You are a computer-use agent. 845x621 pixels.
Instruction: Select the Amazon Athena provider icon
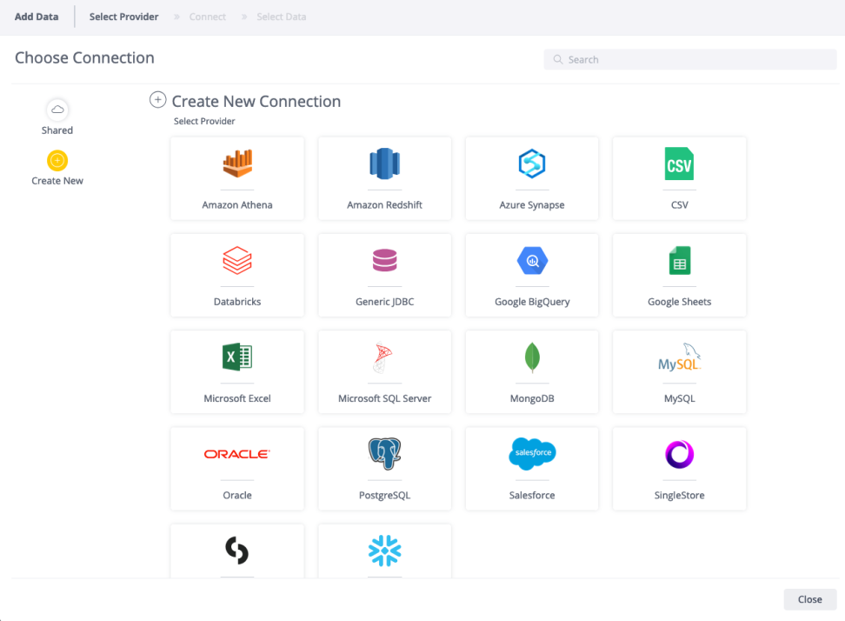point(237,164)
